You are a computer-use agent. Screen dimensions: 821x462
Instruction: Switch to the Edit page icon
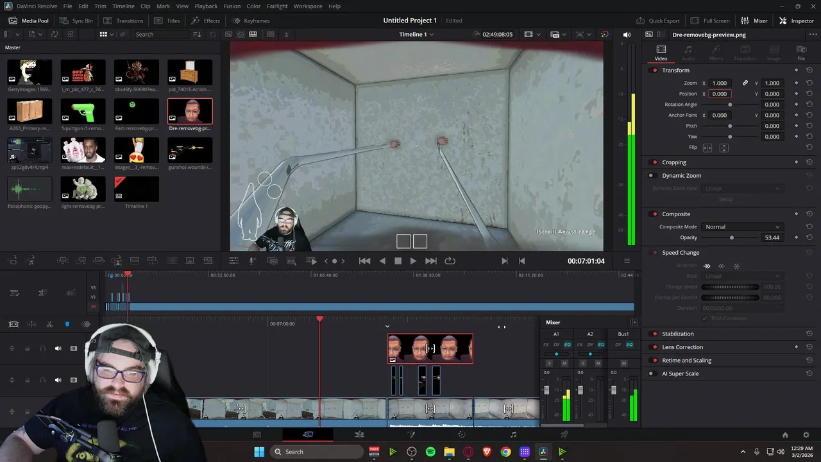(x=359, y=434)
